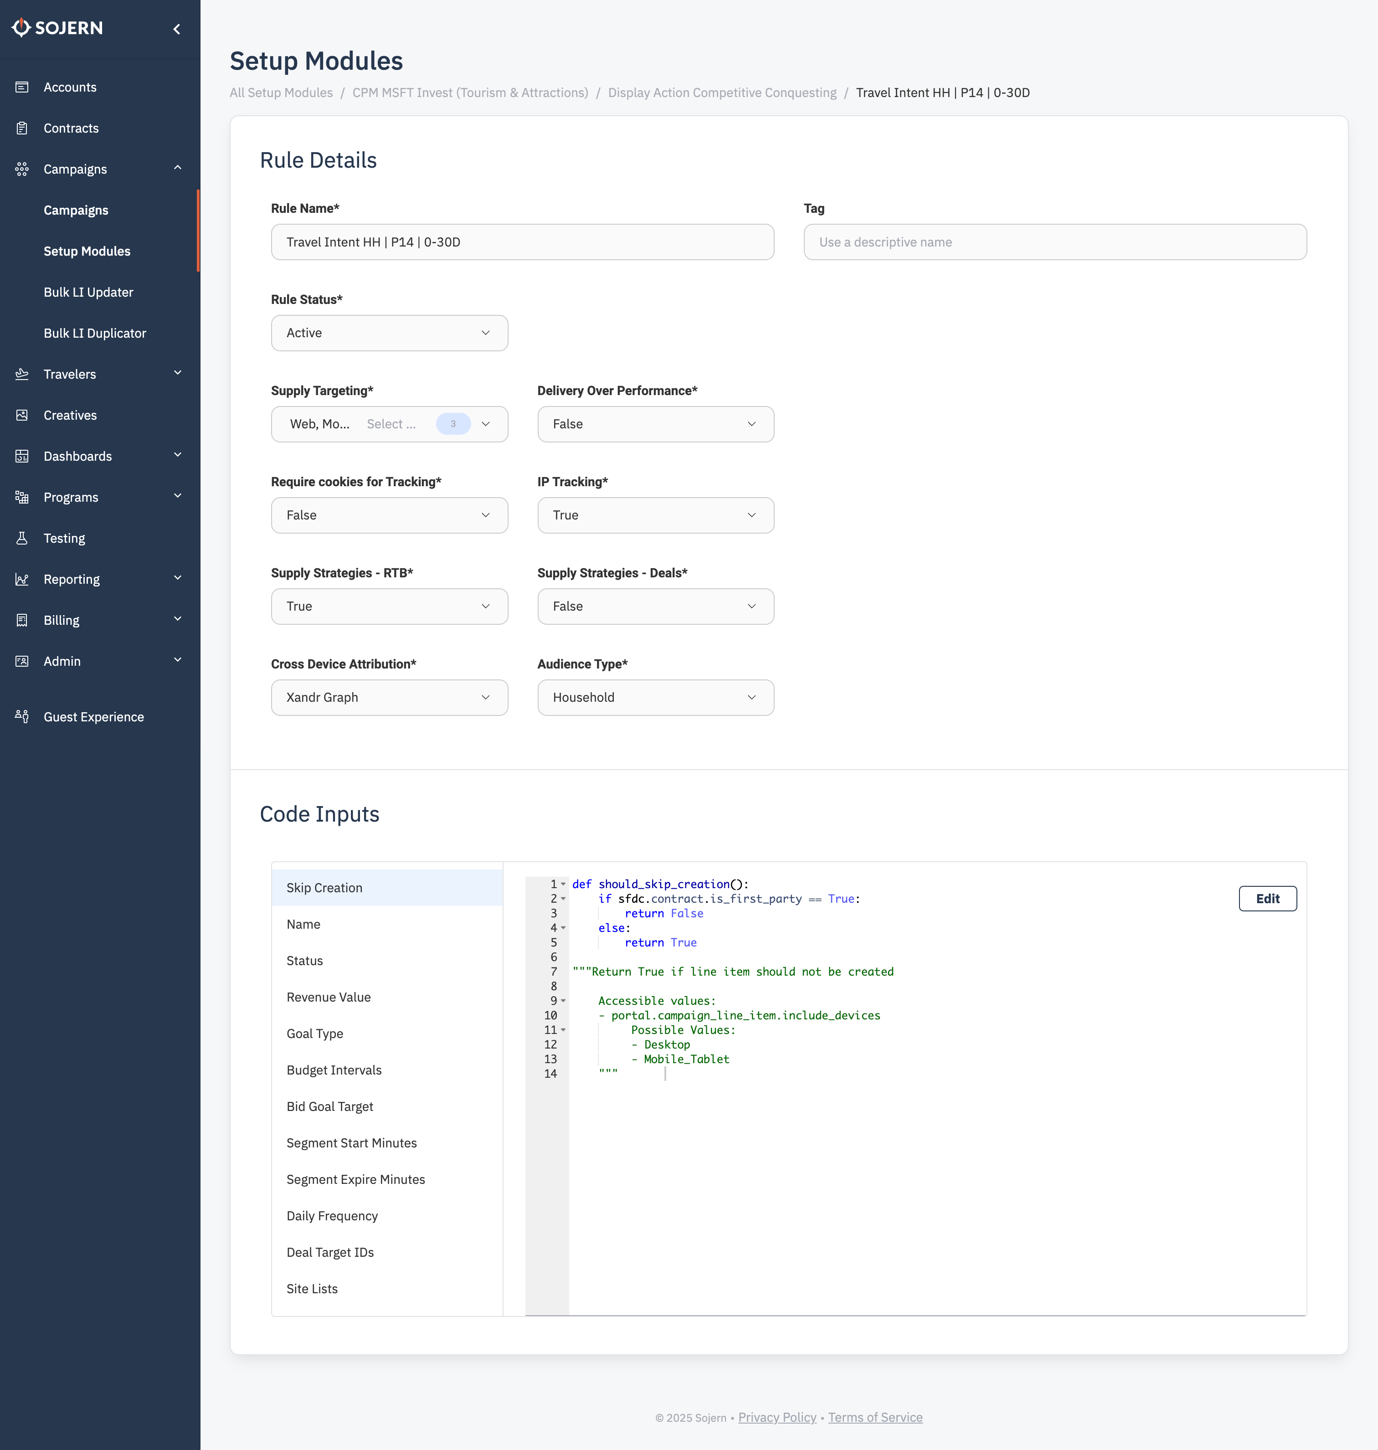
Task: Open the Privacy Policy link
Action: [777, 1417]
